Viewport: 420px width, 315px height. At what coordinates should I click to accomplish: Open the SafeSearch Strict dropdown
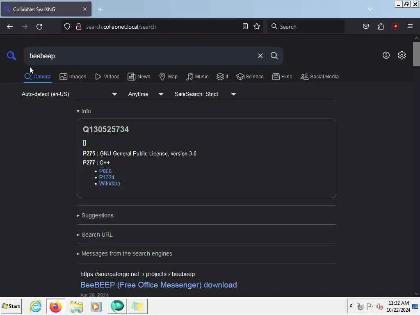(x=205, y=94)
